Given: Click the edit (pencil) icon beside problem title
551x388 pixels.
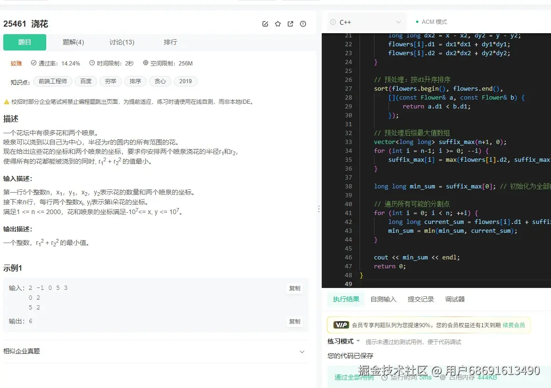Looking at the screenshot, I should [265, 23].
